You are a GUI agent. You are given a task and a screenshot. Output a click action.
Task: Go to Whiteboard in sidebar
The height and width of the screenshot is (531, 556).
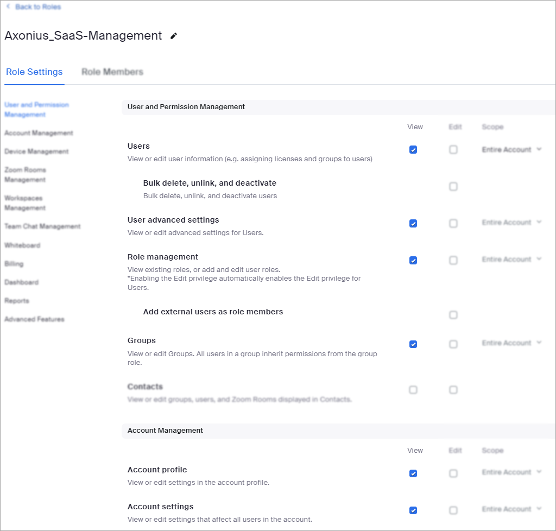(22, 245)
